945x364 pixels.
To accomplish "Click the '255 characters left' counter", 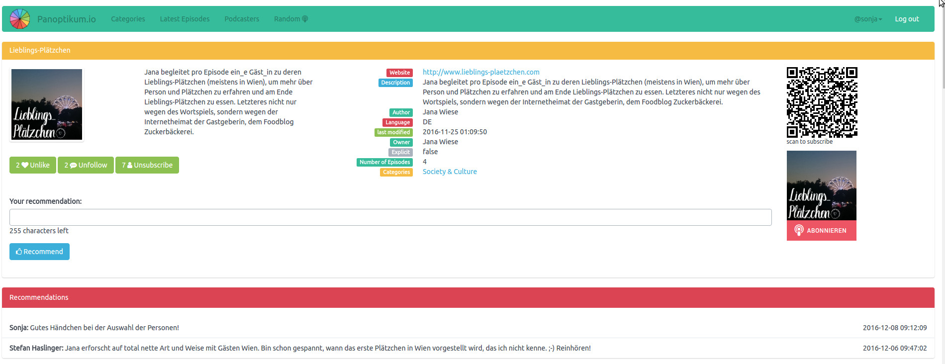I will [39, 231].
